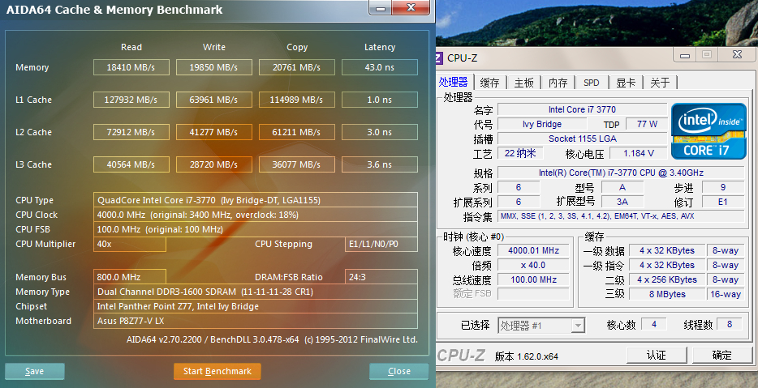Click the empty 额定 FSB field

(533, 294)
